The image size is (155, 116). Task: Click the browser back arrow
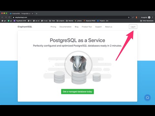coord(2,17)
